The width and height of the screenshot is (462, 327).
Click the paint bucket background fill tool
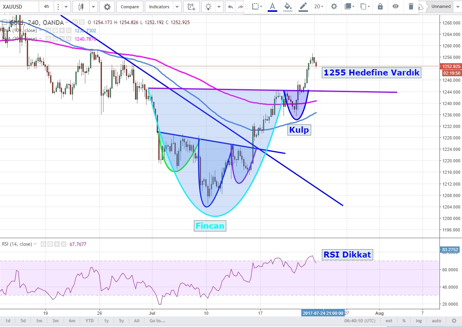coord(288,6)
